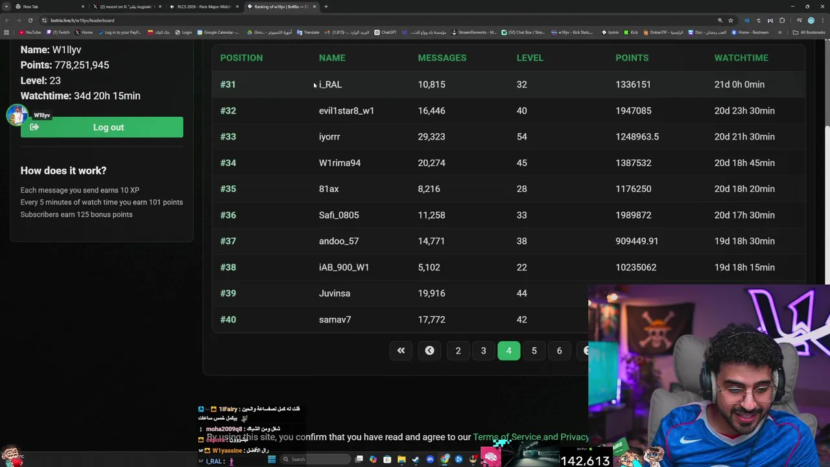The image size is (830, 467).
Task: Reload the page with the refresh icon
Action: (x=30, y=20)
